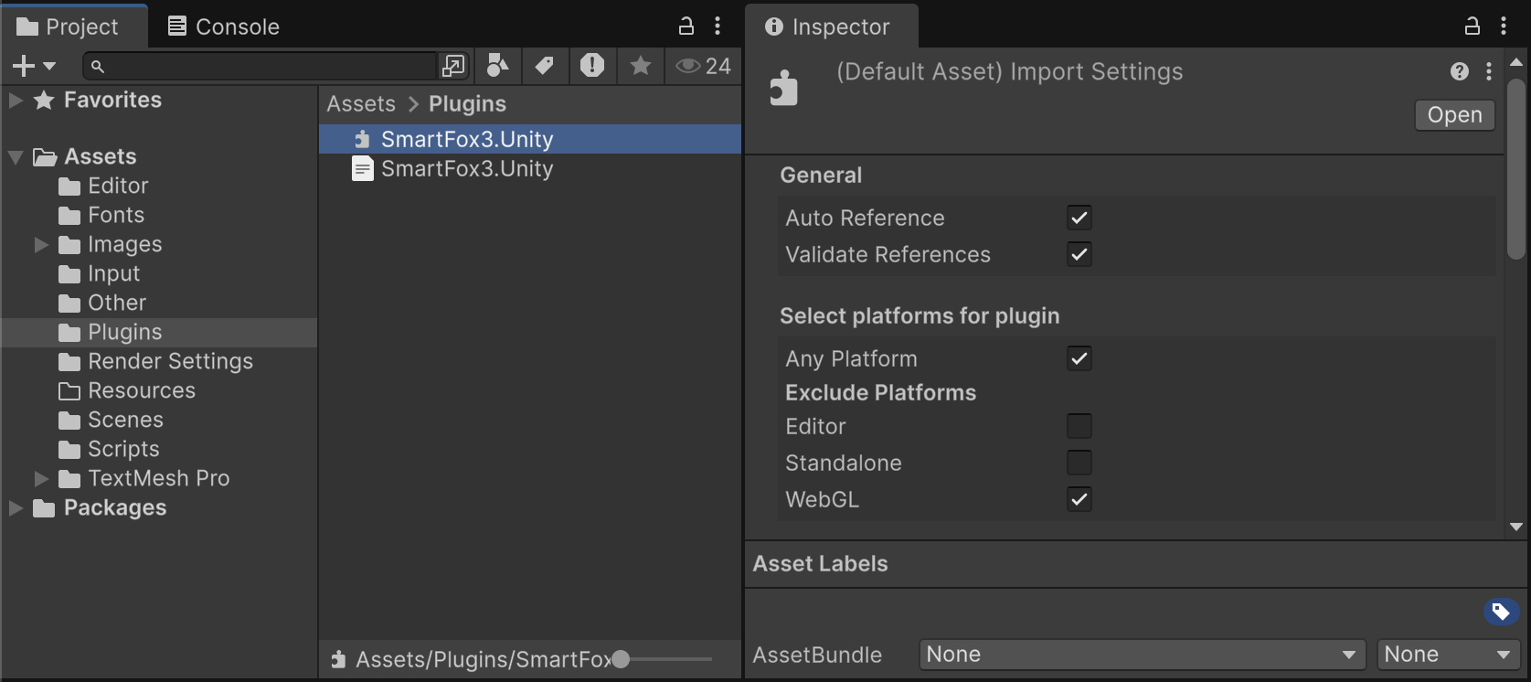Open the asset labels tag button
Image resolution: width=1531 pixels, height=682 pixels.
[x=1501, y=612]
